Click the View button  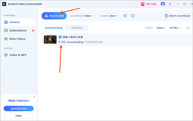(x=19, y=116)
